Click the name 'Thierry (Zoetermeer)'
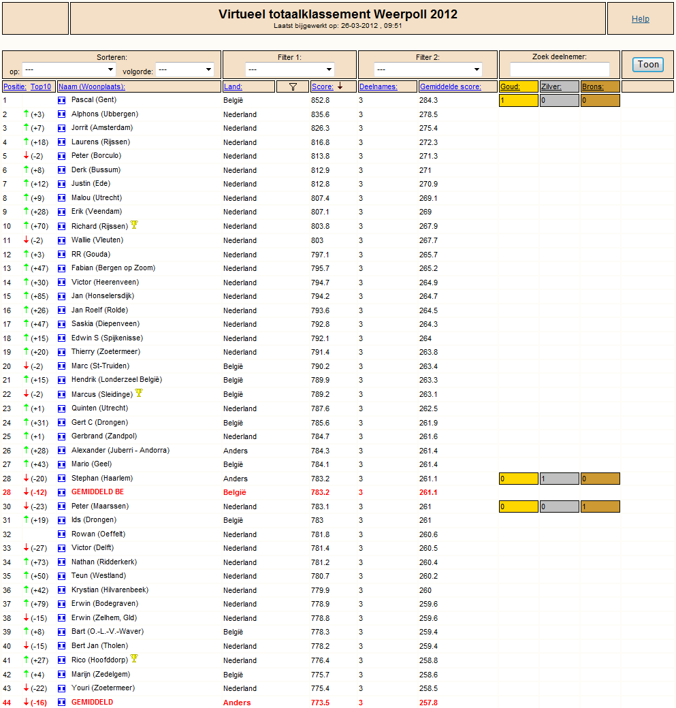The height and width of the screenshot is (708, 676). tap(106, 352)
